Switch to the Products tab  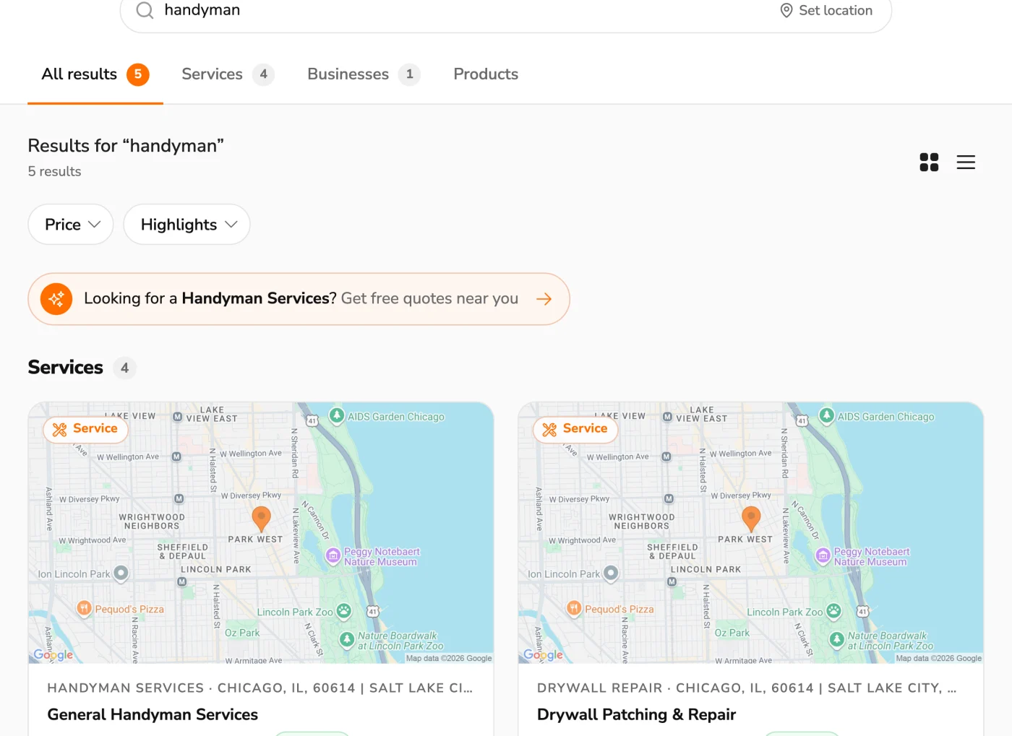pyautogui.click(x=486, y=74)
